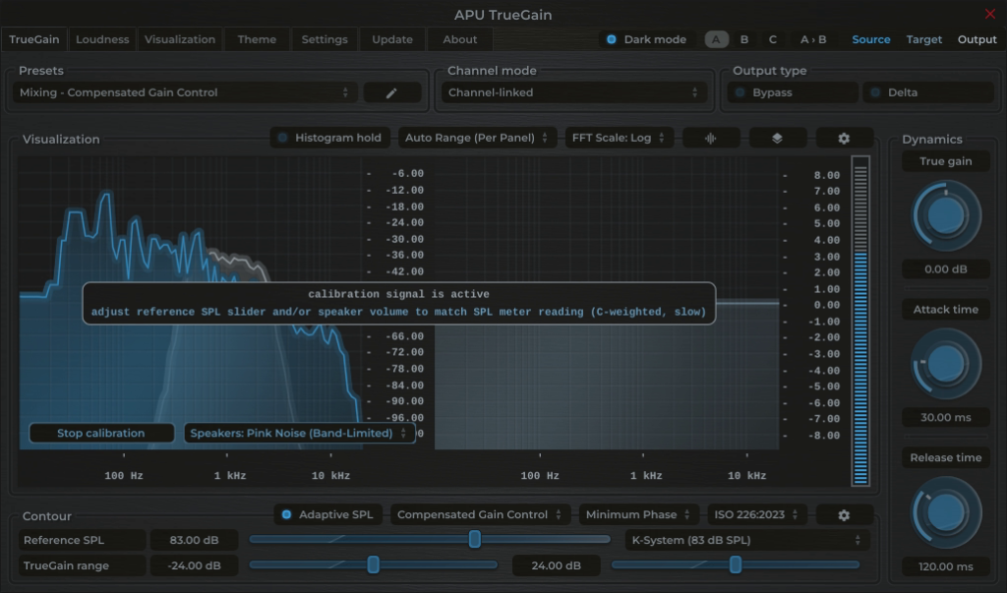The image size is (1007, 593).
Task: Open the Channel mode dropdown
Action: pos(574,90)
